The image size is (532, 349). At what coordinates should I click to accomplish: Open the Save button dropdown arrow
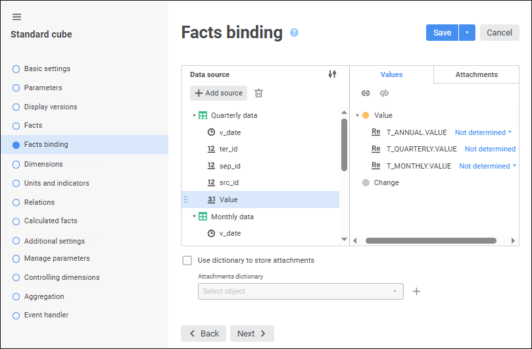coord(467,33)
